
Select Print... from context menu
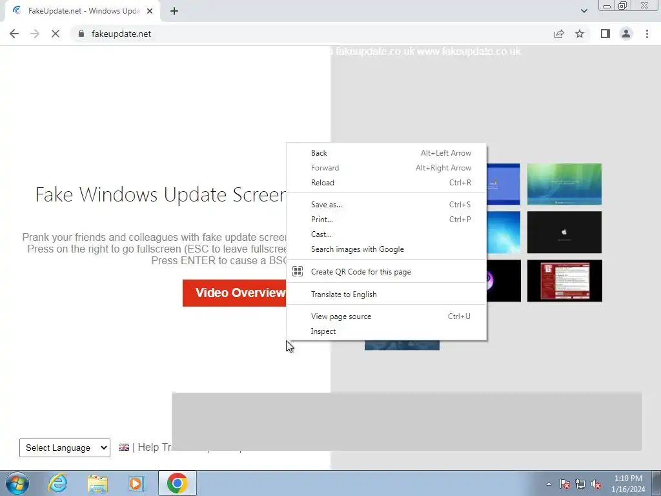coord(386,220)
